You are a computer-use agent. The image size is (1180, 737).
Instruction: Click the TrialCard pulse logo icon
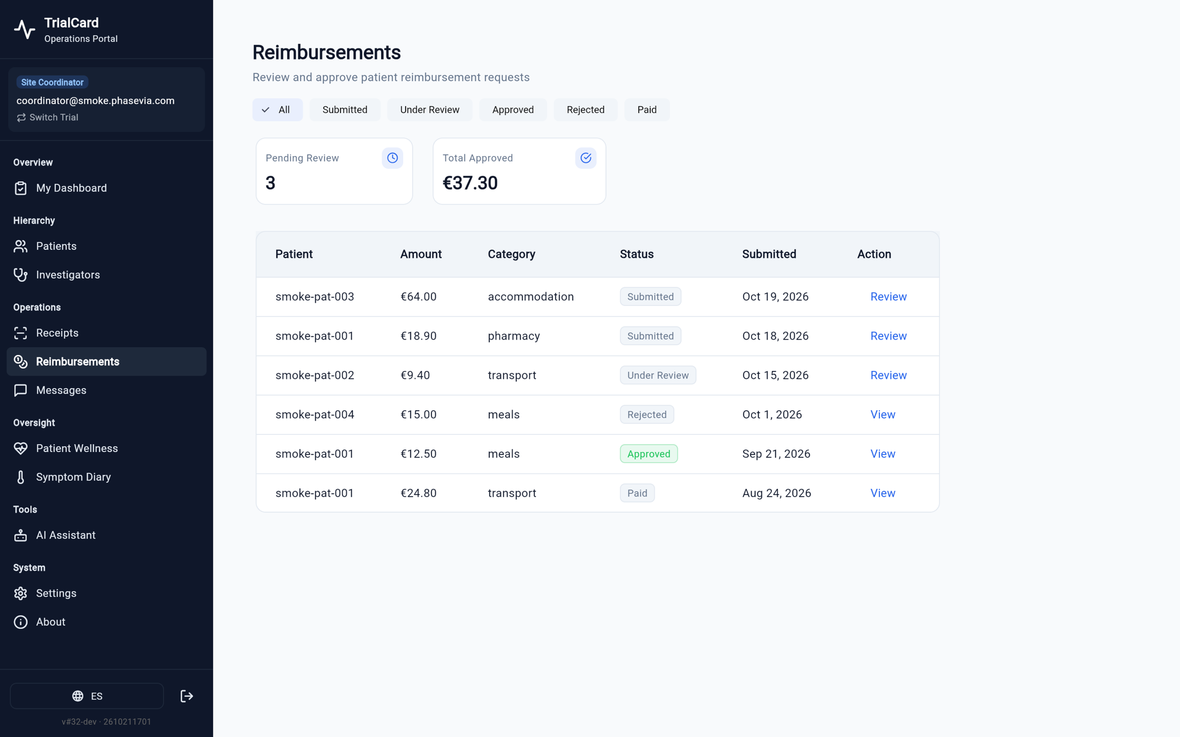25,29
